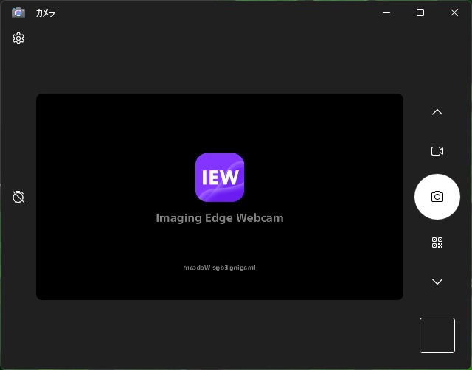The height and width of the screenshot is (370, 472).
Task: Click the dark margin beneath the camera preview
Action: [220, 333]
